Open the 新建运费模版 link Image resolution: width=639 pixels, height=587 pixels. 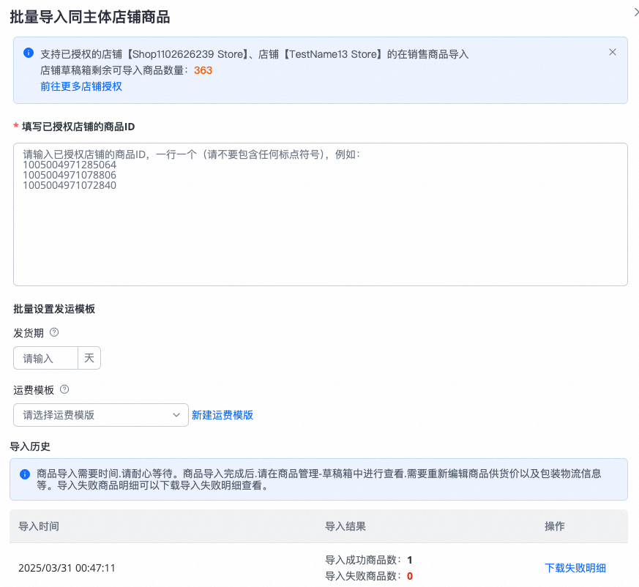pos(223,415)
